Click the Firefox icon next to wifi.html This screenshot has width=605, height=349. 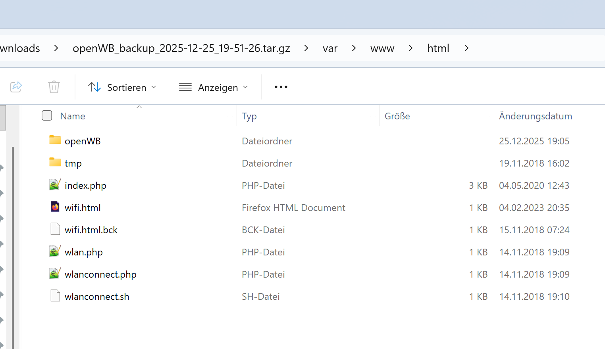(55, 207)
